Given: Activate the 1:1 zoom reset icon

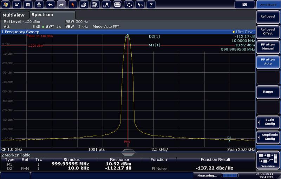Looking at the screenshot, I should point(106,5).
